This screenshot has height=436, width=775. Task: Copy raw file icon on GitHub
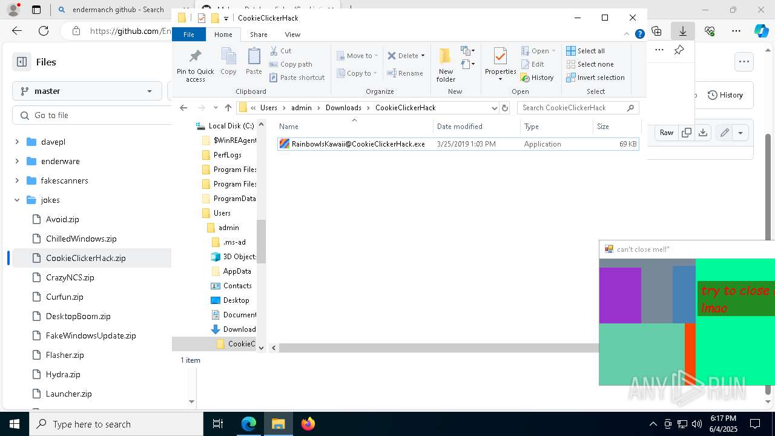(687, 133)
